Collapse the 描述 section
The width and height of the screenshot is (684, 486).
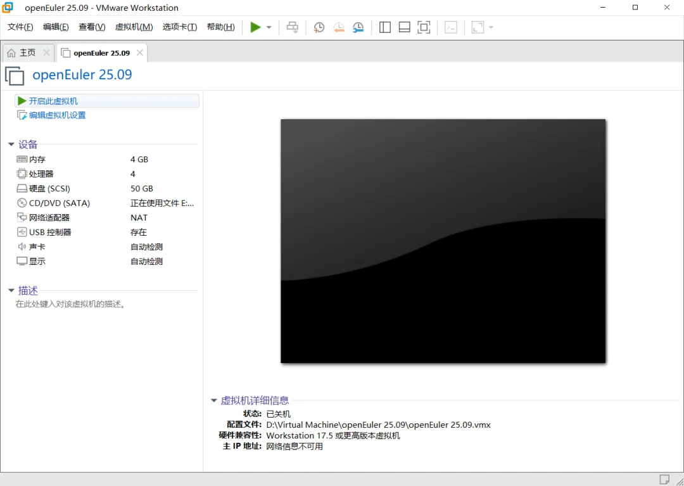pyautogui.click(x=11, y=291)
